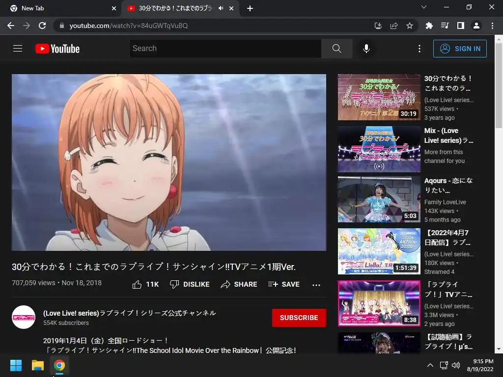Close the New Tab tab
The image size is (503, 377).
tap(114, 8)
